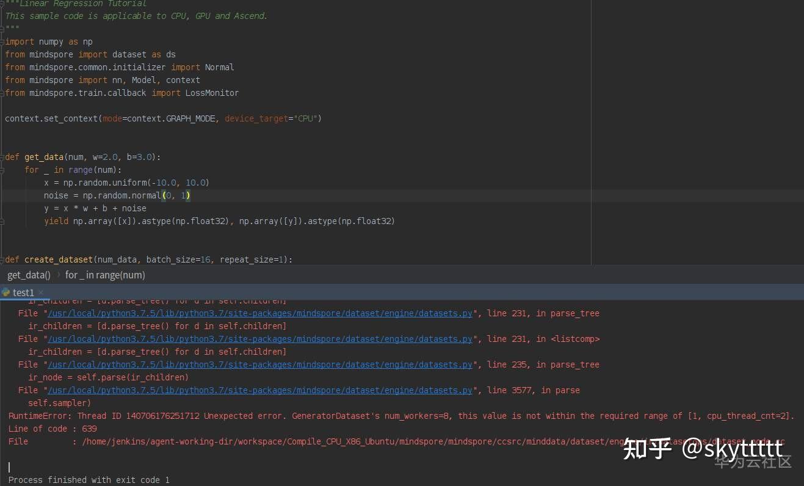The image size is (804, 486).
Task: Close the test1 console tab
Action: (41, 292)
